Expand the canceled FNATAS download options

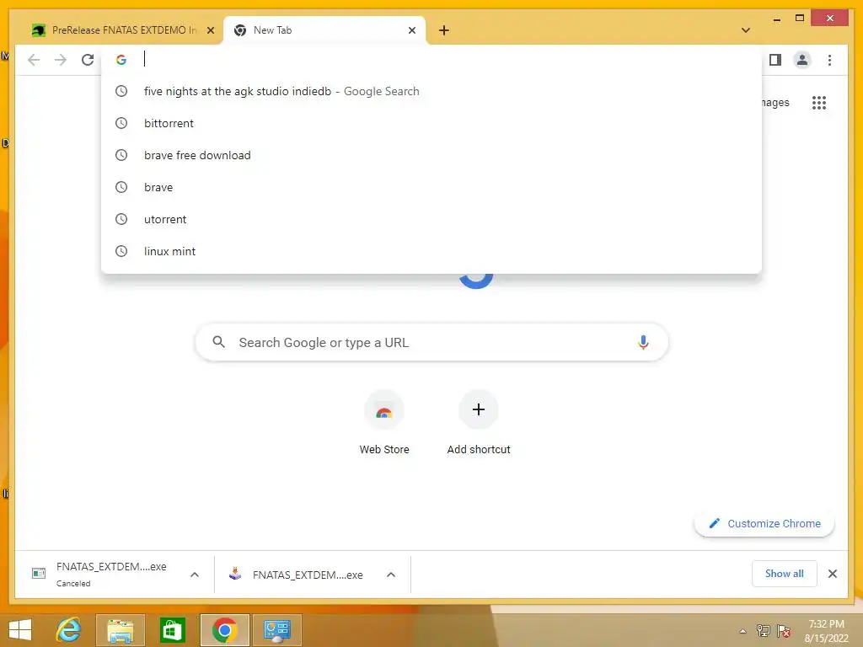[x=195, y=575]
